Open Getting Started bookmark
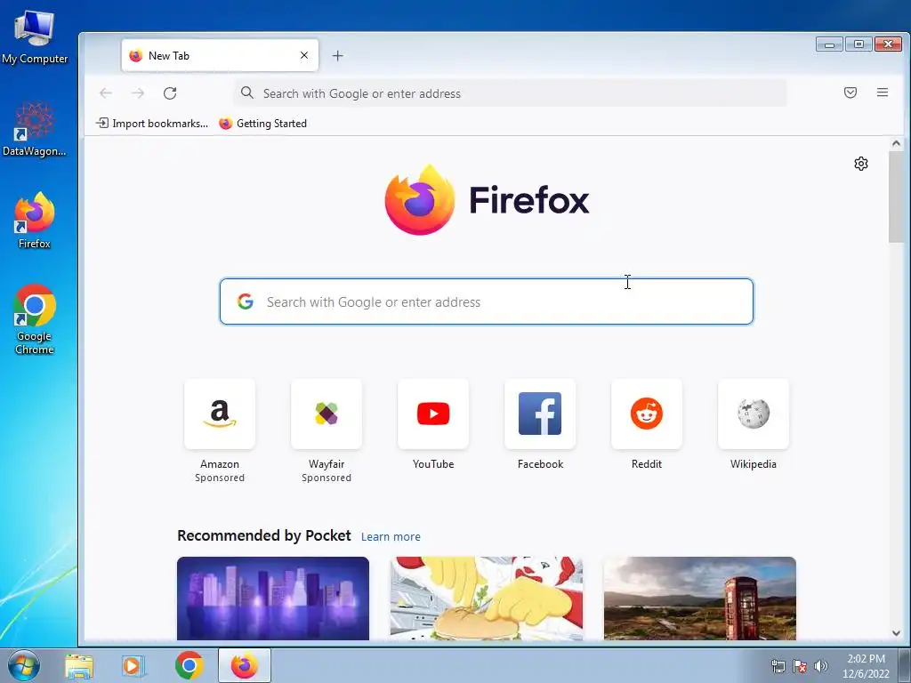 click(x=263, y=123)
